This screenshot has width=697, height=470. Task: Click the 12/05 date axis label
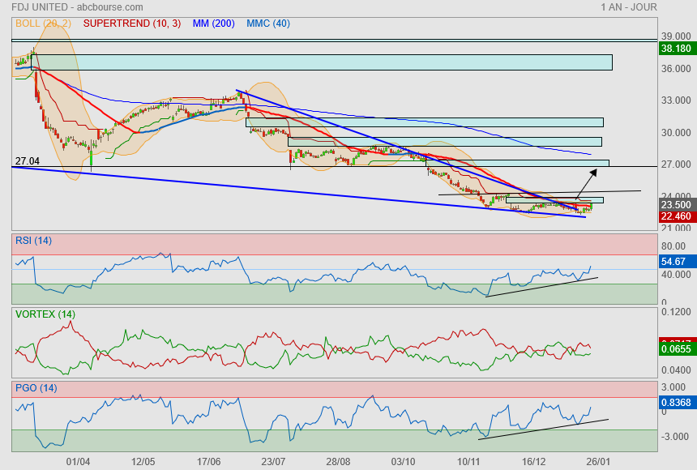pos(143,462)
